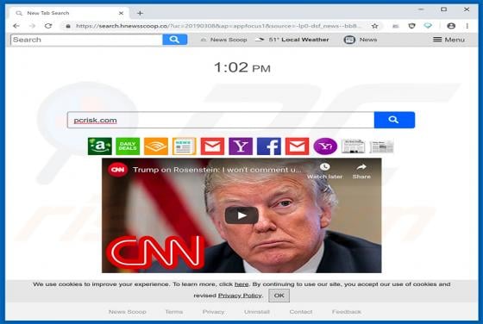
Task: Click the CNN channel logo on video
Action: (117, 170)
